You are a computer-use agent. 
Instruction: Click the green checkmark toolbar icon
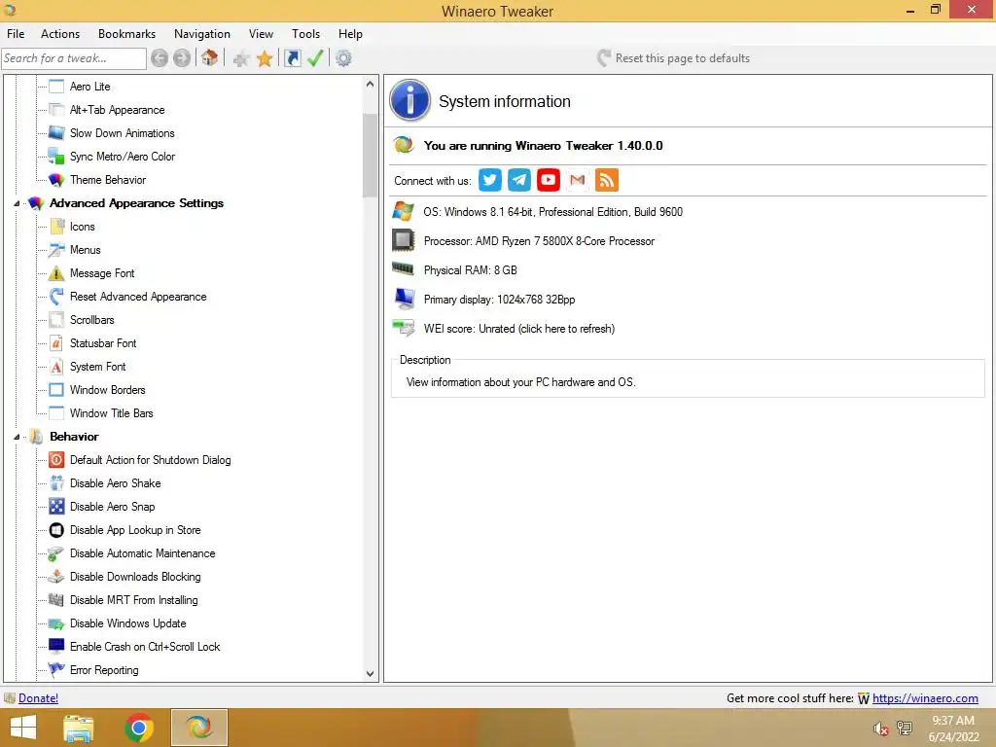point(315,58)
